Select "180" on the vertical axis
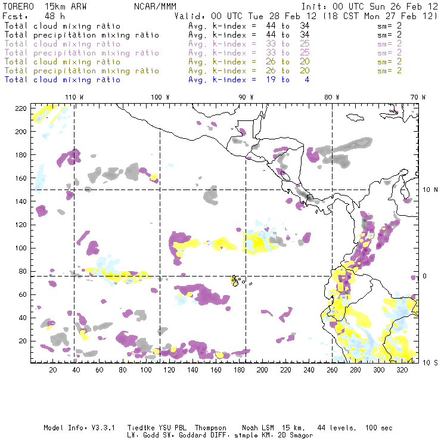 [x=21, y=155]
